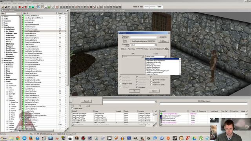
Task: Toggle the Initially Disabled checkbox
Action: (x=120, y=83)
